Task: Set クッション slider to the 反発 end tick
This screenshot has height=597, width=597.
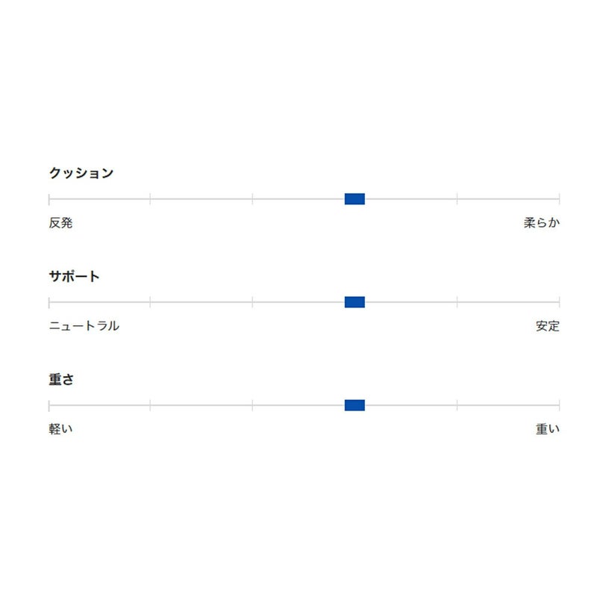Action: [49, 199]
